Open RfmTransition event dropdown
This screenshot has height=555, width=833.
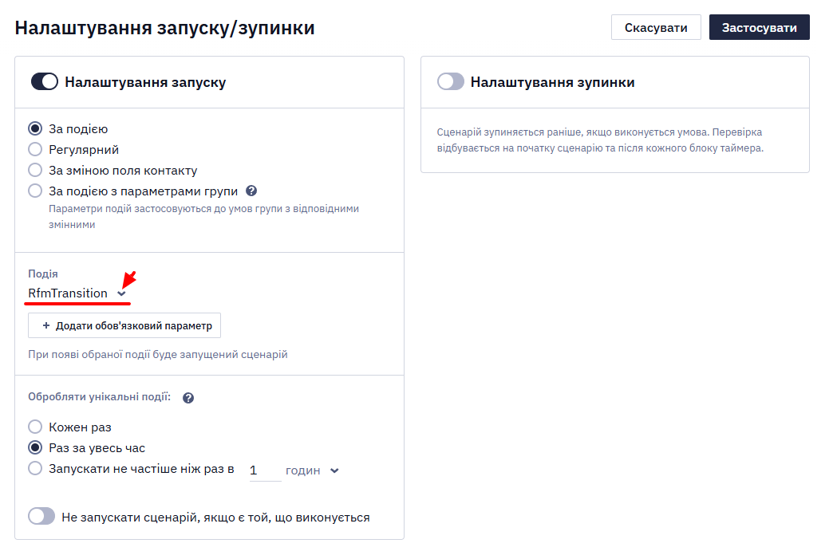(x=77, y=293)
